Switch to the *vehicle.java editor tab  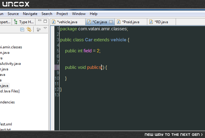click(67, 22)
